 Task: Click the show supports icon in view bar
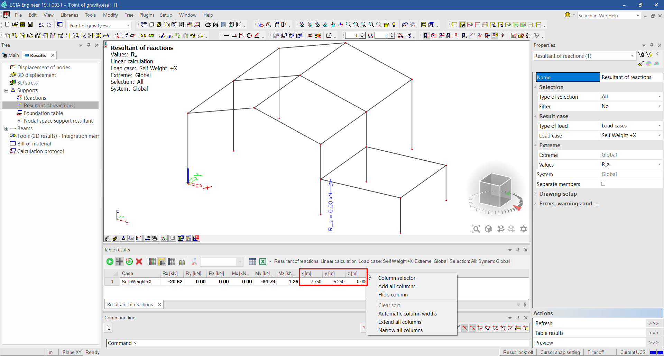coord(123,238)
